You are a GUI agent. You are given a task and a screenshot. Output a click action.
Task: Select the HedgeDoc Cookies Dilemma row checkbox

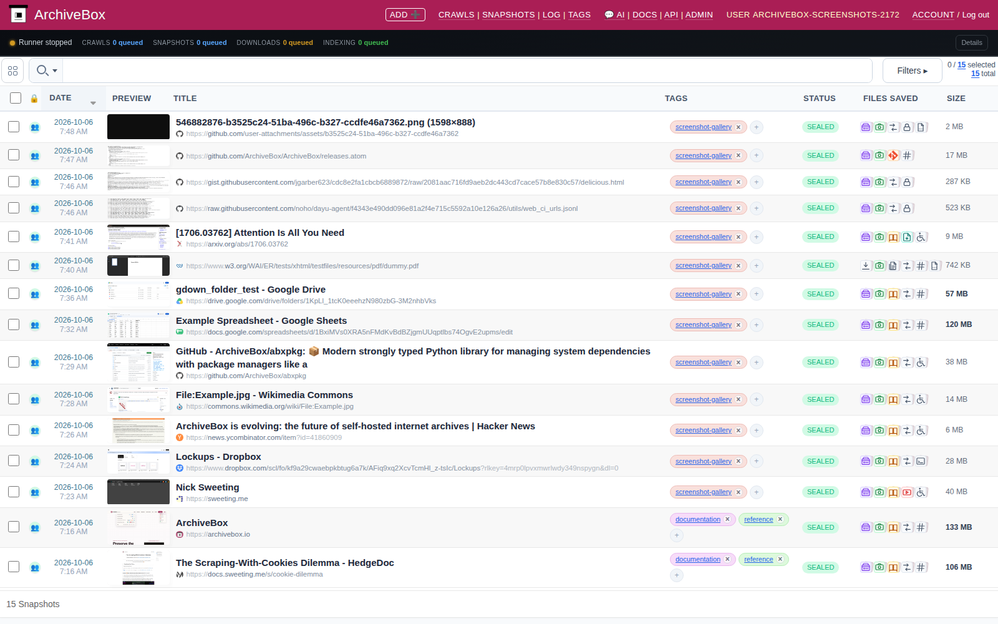point(14,567)
